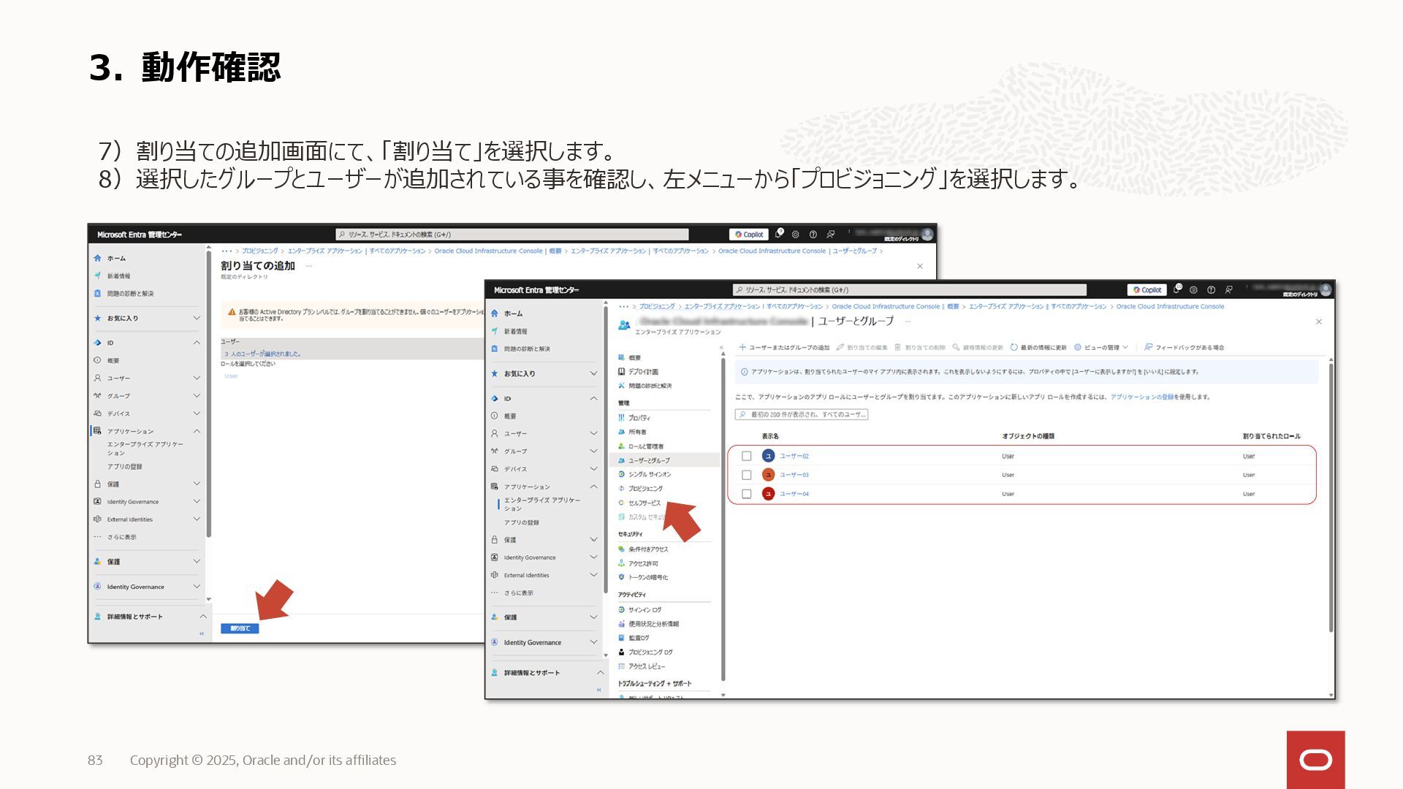Open the ユーザー02 user link
1403x789 pixels.
point(794,456)
